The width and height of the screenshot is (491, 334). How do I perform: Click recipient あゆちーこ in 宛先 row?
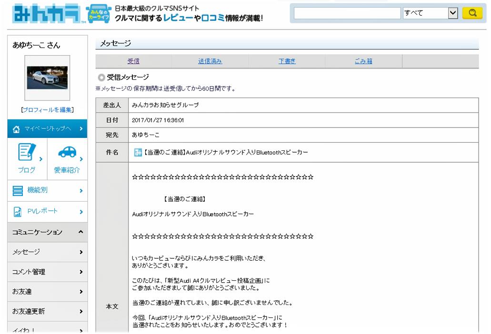coord(145,135)
